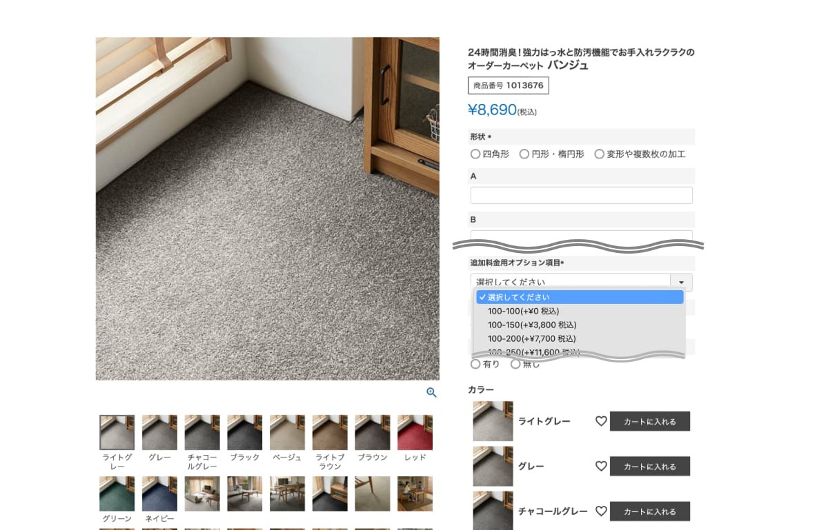Viewport: 817px width, 530px height.
Task: Open the 追加料金用オプション dropdown arrow
Action: point(681,283)
